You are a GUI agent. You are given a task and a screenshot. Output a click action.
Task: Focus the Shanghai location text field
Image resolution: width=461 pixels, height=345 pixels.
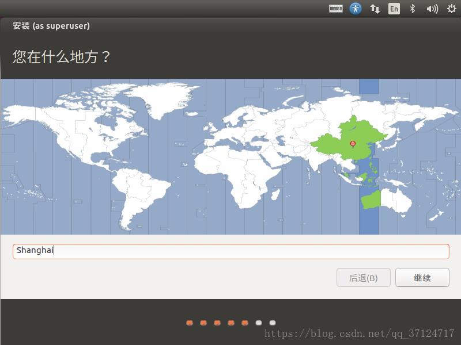231,251
